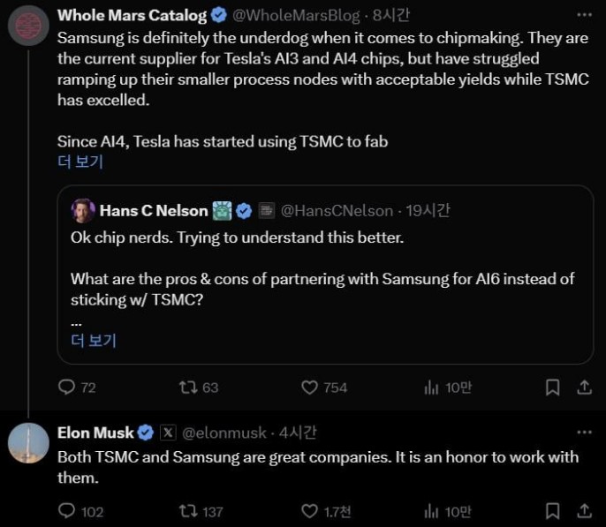Like the Whole Mars Catalog tweet

[310, 387]
